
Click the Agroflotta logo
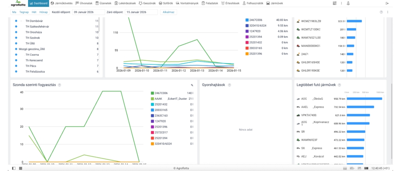coord(19,4)
